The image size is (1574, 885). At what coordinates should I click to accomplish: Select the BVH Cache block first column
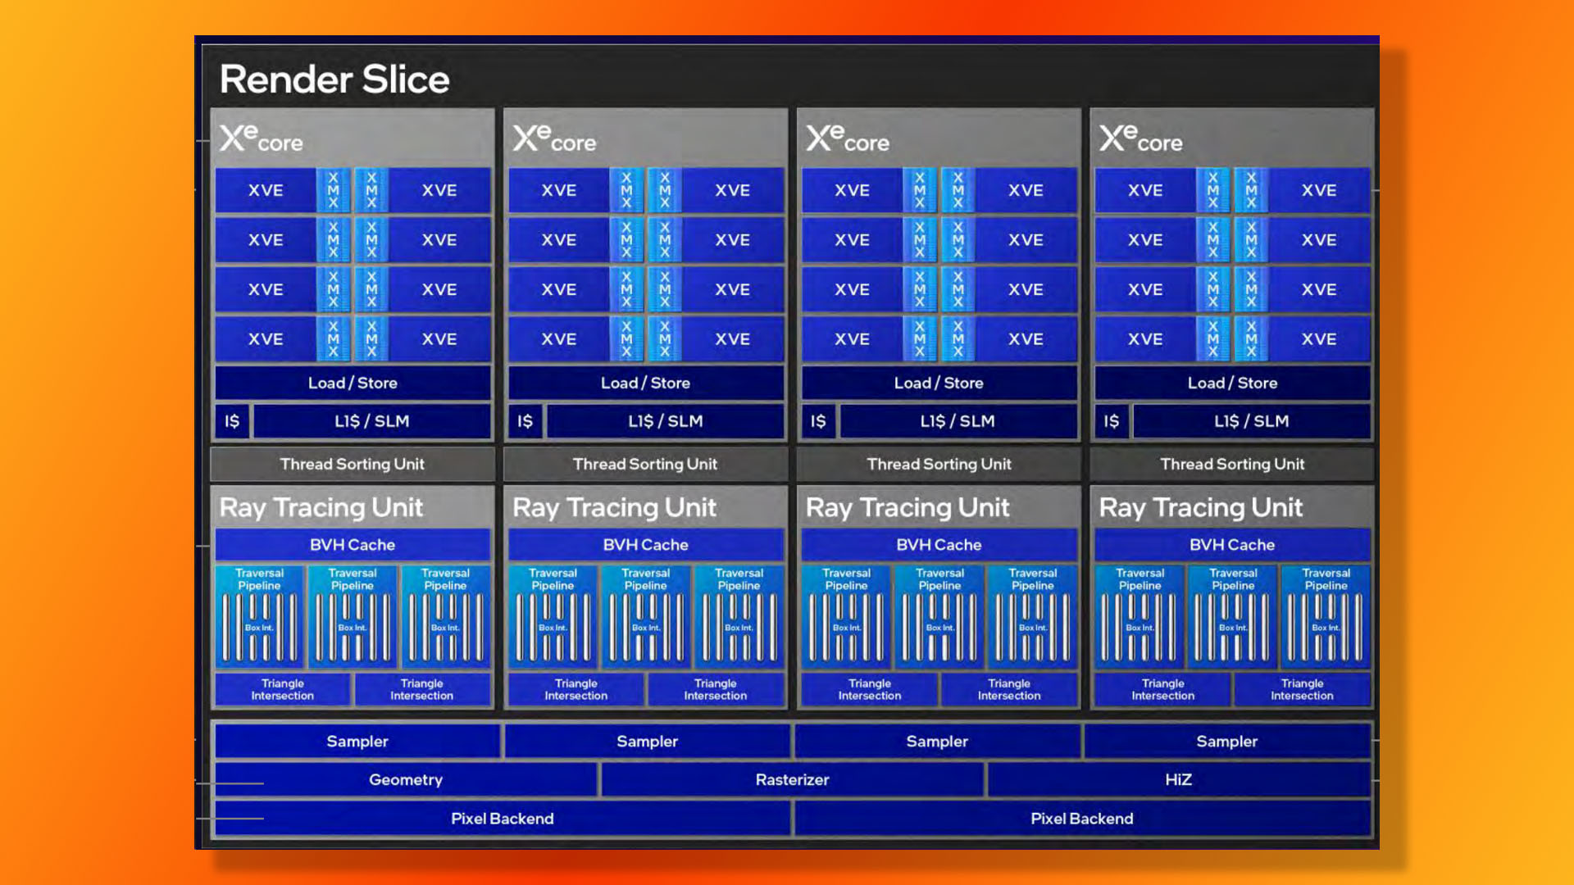pyautogui.click(x=352, y=545)
